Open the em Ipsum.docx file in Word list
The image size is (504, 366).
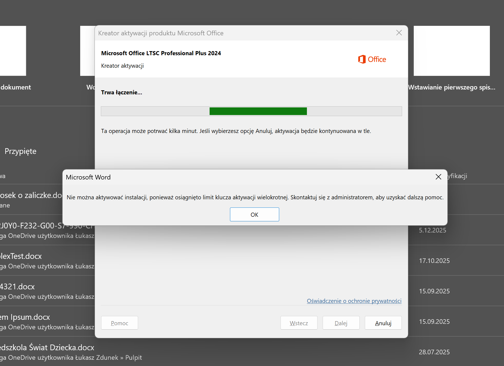(25, 317)
